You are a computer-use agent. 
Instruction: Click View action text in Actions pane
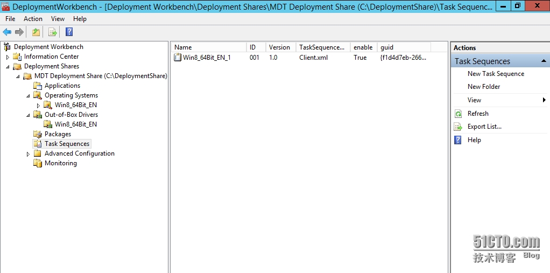[x=474, y=100]
